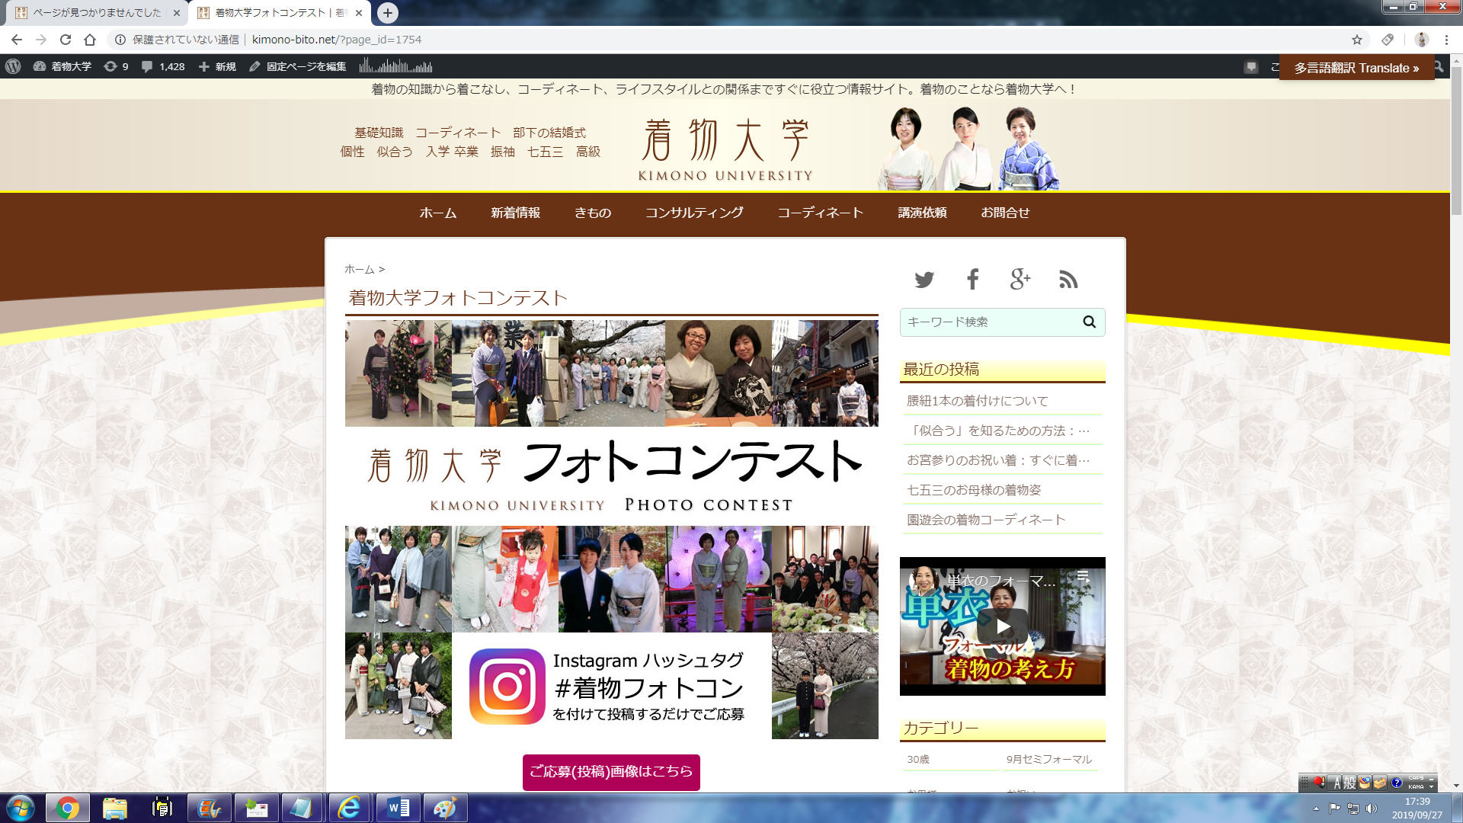The image size is (1463, 823).
Task: Show hidden system tray icons
Action: 1316,809
